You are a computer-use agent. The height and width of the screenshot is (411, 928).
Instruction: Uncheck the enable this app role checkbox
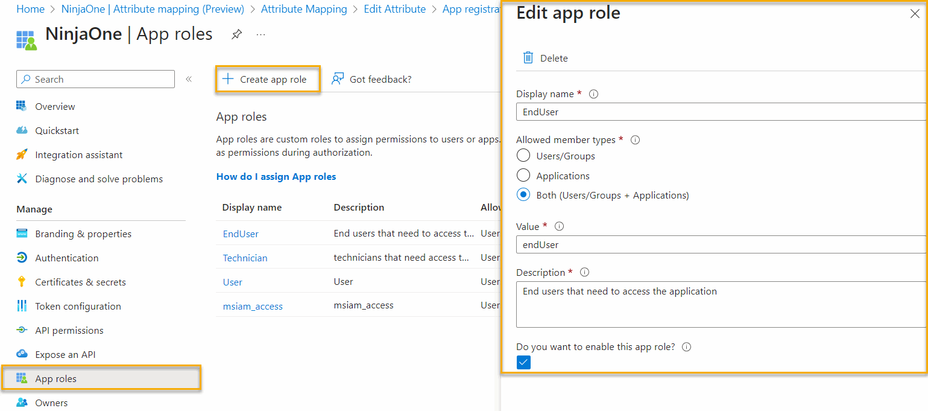tap(524, 362)
